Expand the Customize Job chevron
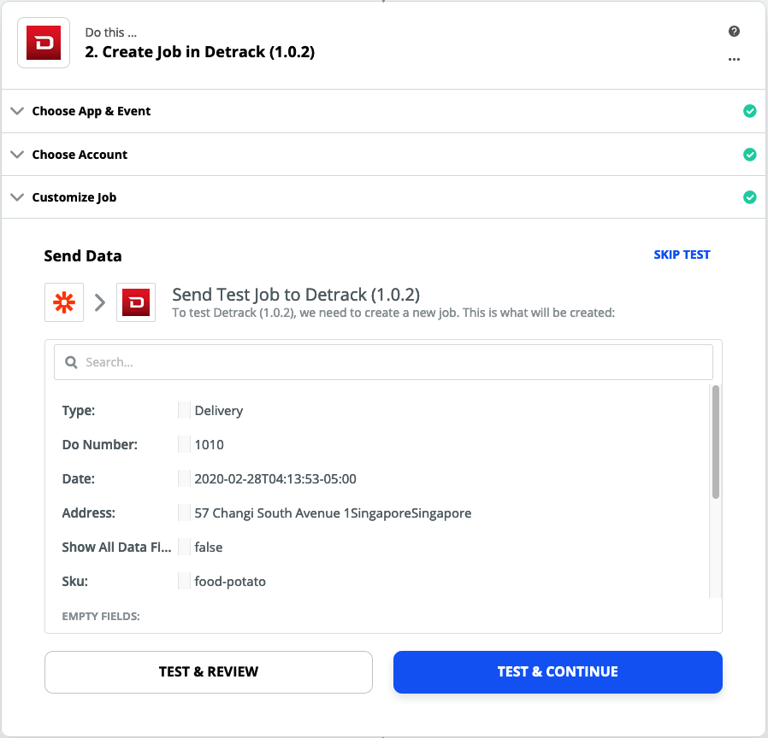The image size is (768, 738). (x=17, y=197)
